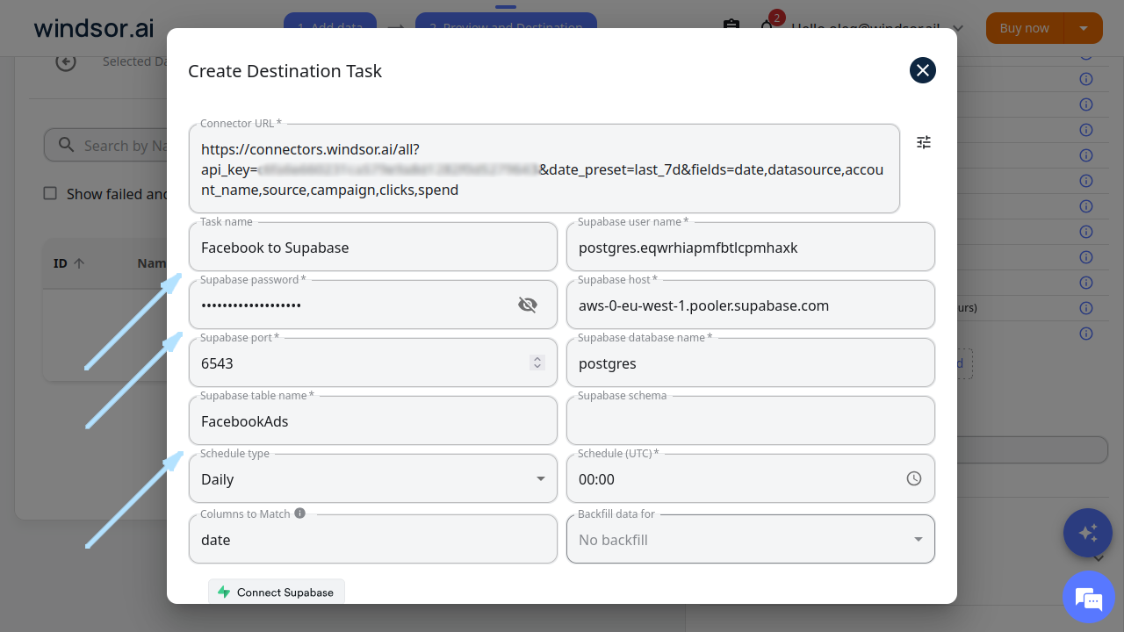
Task: Focus the Connector URL text area
Action: click(x=544, y=169)
